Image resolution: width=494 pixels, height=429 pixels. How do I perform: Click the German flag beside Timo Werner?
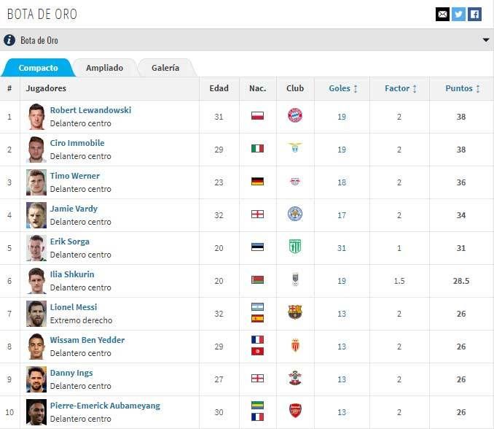click(257, 181)
